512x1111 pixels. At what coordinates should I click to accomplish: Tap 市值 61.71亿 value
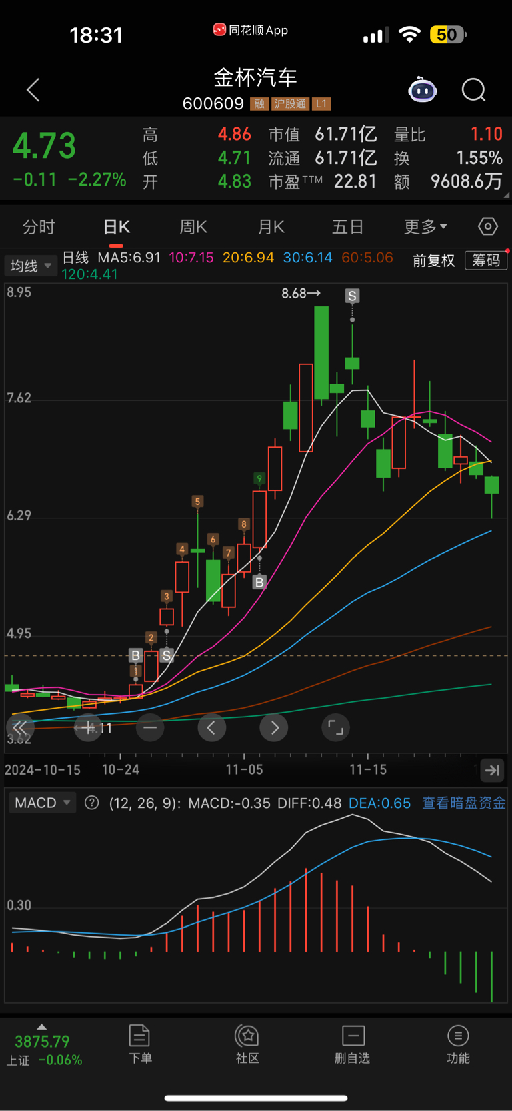(x=346, y=134)
